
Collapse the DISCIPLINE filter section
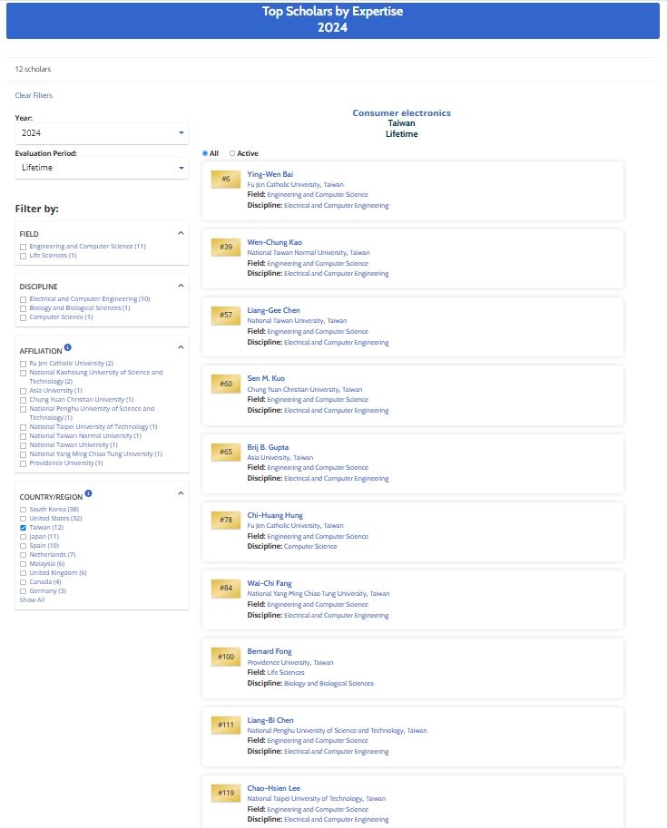point(180,286)
